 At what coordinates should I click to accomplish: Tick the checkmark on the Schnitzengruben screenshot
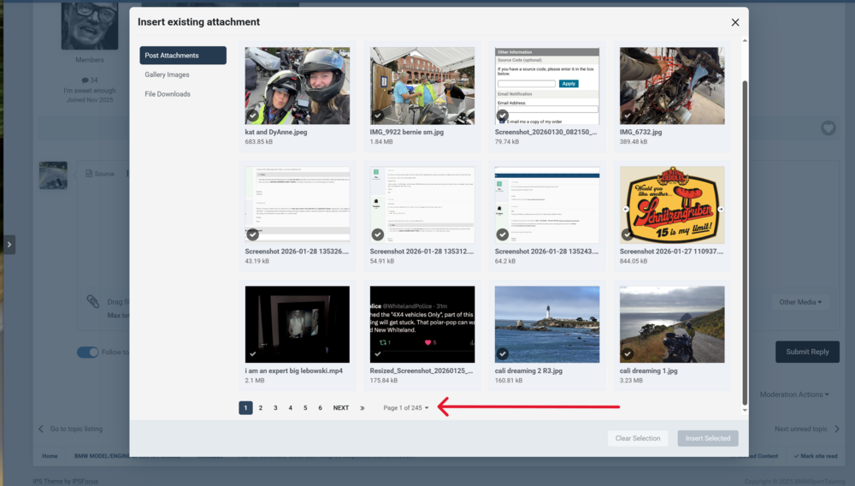pos(627,234)
